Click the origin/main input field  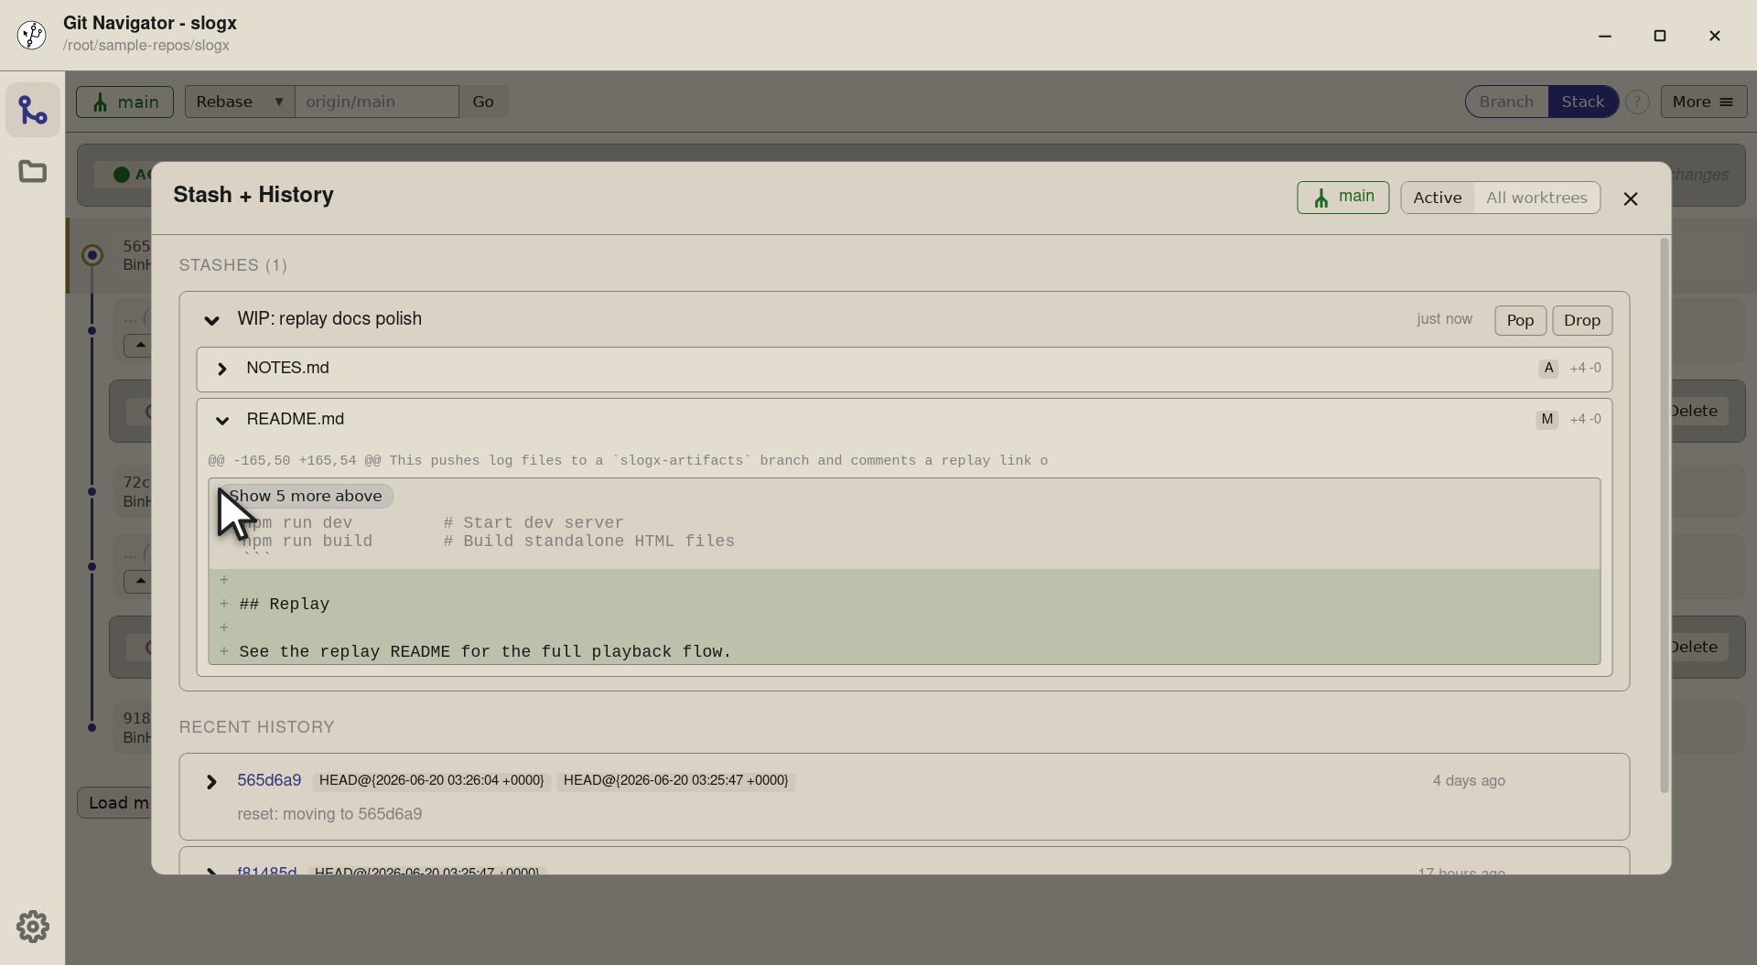376,102
